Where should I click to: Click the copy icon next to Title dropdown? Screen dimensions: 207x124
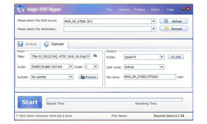(95, 56)
